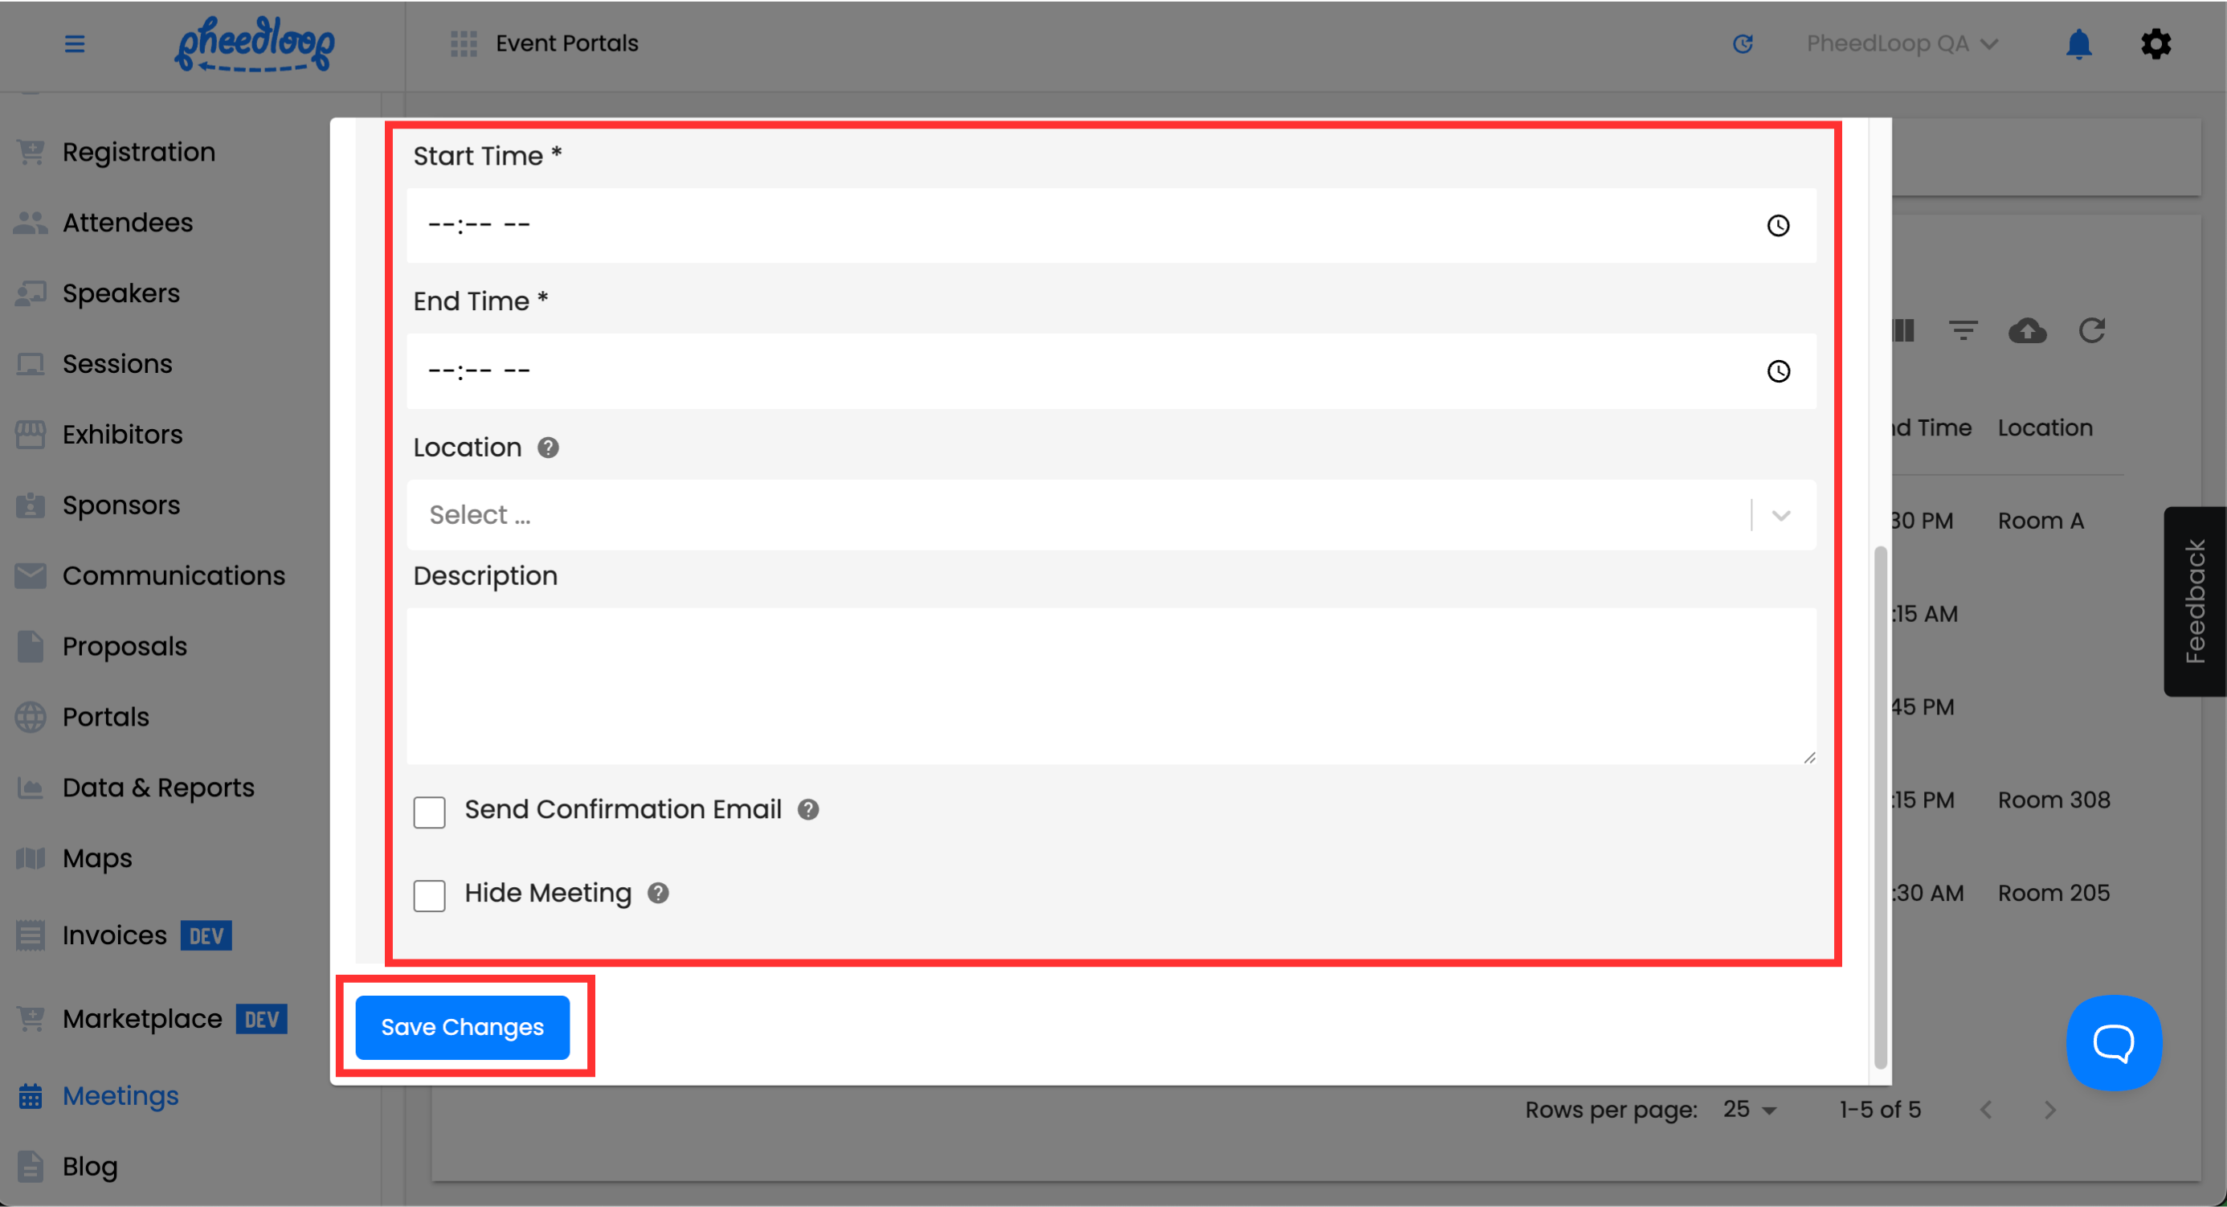Open rows per page 25 dropdown

point(1749,1109)
